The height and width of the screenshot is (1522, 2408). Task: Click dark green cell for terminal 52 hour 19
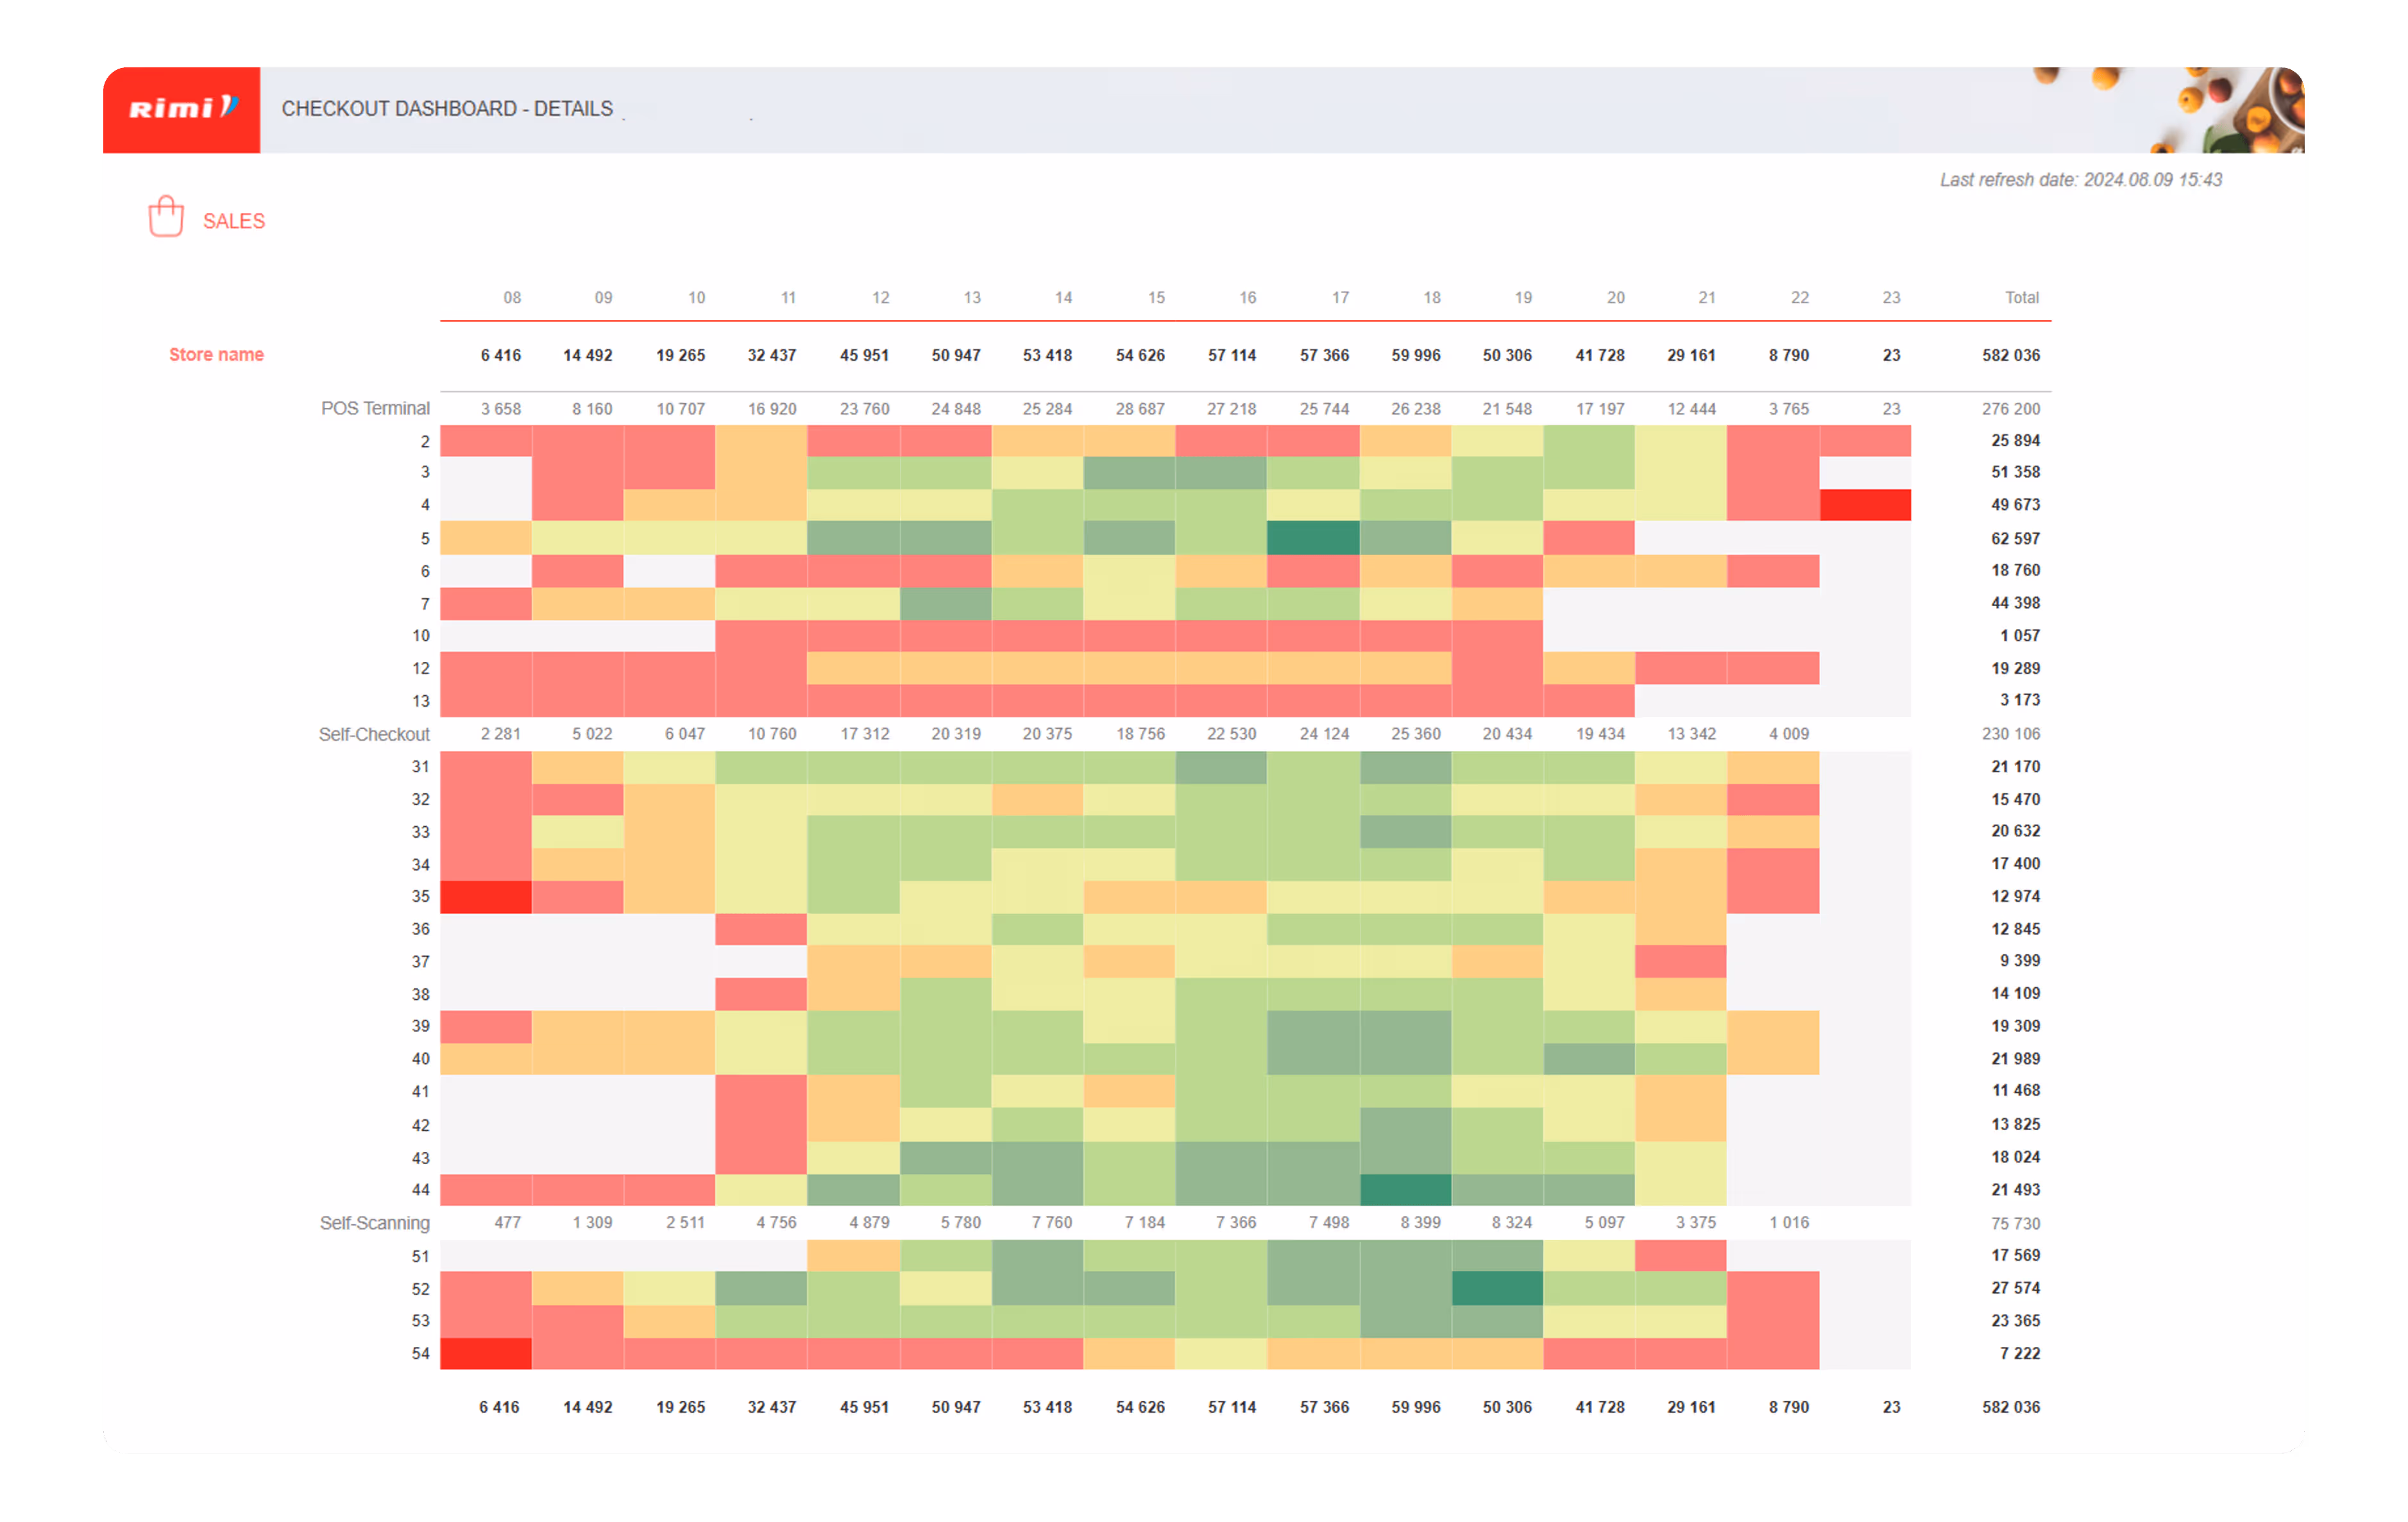tap(1497, 1288)
